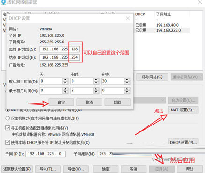This screenshot has height=173, width=205.
Task: Click the 自动设置(U) button
Action: point(183,100)
